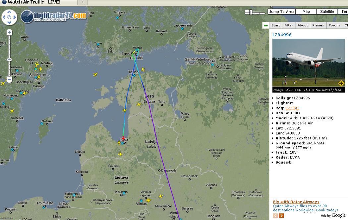The width and height of the screenshot is (348, 220).
Task: Select the Tallinn blue airport marker
Action: 134,75
